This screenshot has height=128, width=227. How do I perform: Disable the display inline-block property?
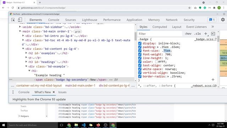coord(140,43)
